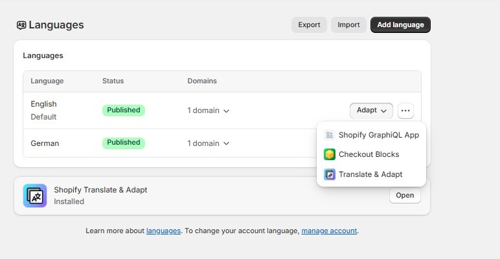Click the Domains column header

coord(202,81)
